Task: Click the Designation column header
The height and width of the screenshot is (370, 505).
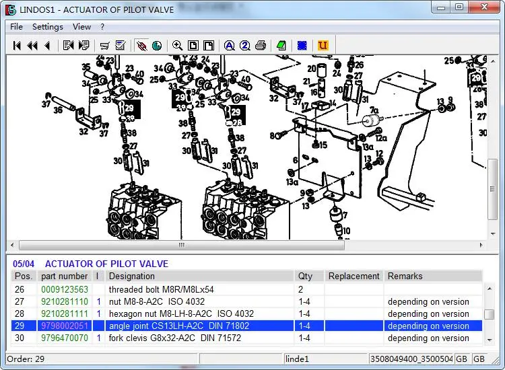Action: click(199, 276)
